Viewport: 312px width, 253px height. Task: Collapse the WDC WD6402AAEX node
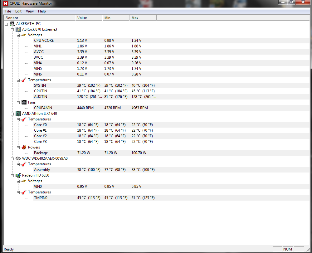(12, 159)
